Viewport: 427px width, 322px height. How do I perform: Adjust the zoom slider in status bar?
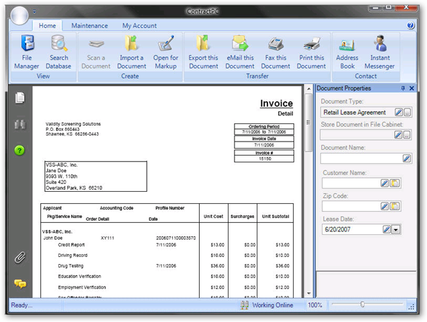(x=363, y=305)
